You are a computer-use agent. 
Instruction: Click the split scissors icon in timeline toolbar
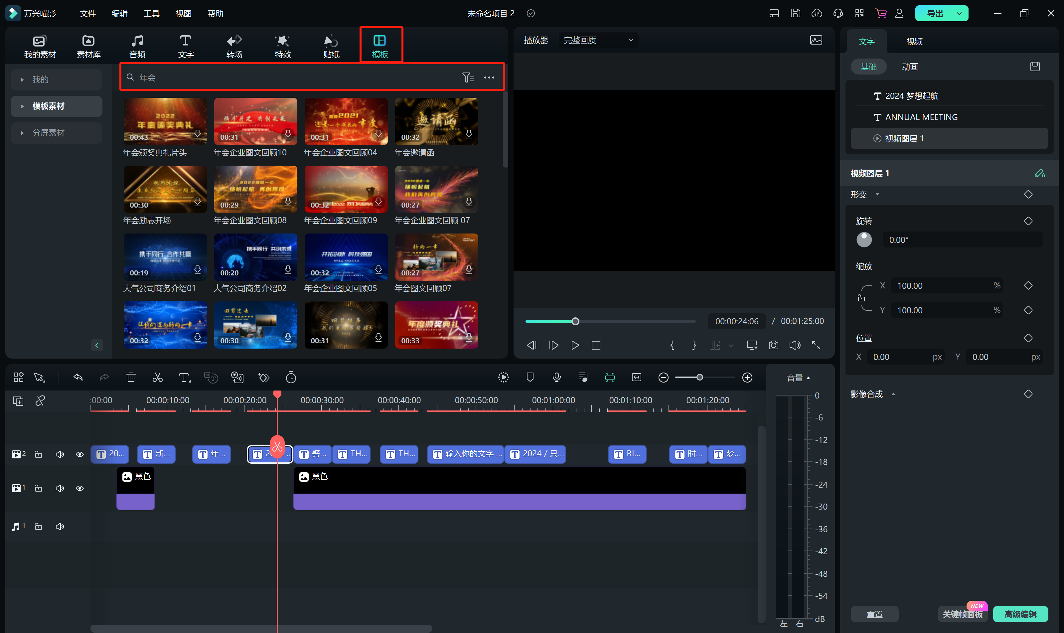pos(157,378)
